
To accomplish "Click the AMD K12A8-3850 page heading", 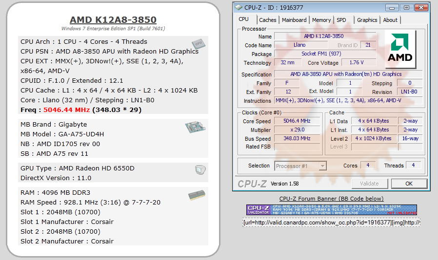I will click(x=113, y=20).
